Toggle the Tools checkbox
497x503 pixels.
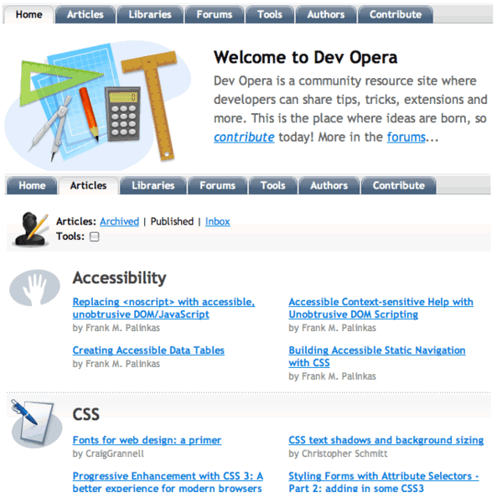click(x=94, y=236)
